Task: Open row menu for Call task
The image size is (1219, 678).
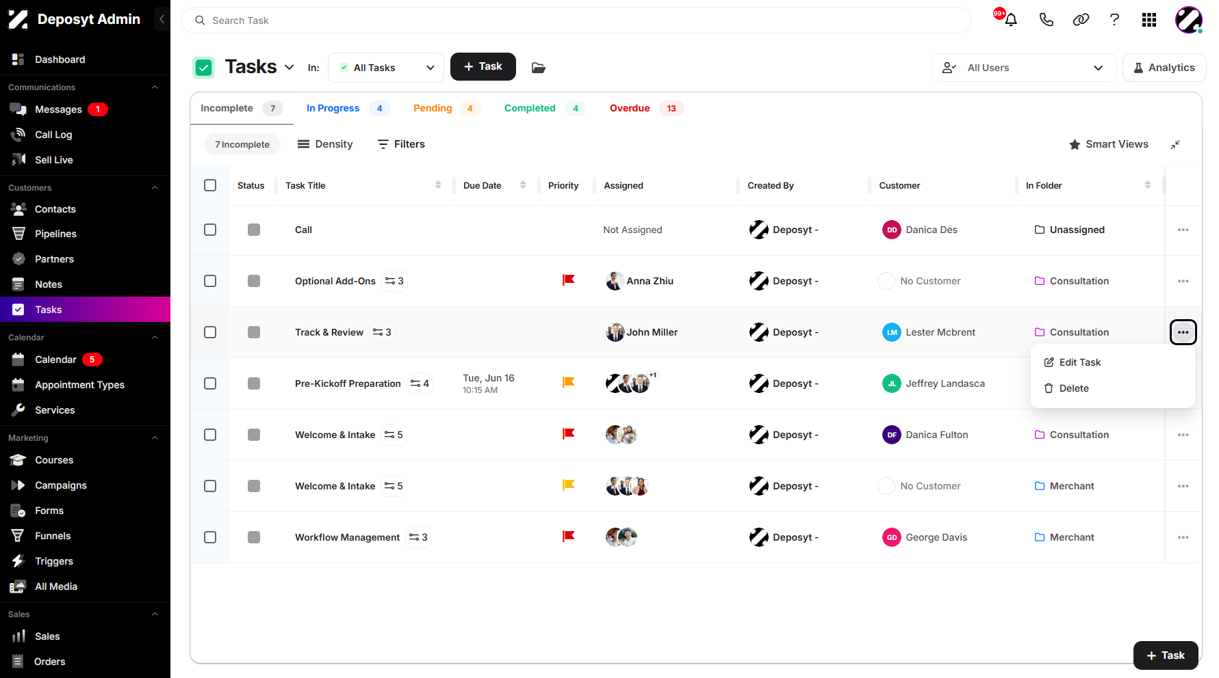Action: pyautogui.click(x=1183, y=230)
